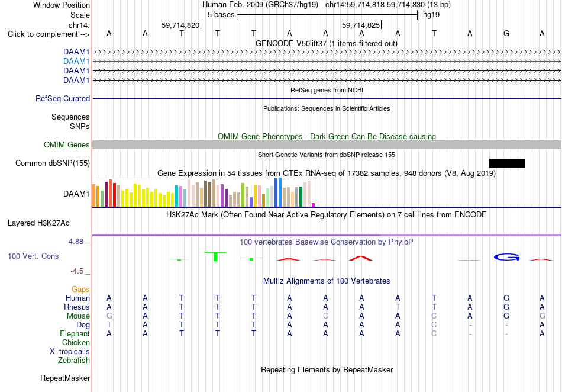Click the RepeatMasker track label
562x392 pixels.
pyautogui.click(x=65, y=378)
